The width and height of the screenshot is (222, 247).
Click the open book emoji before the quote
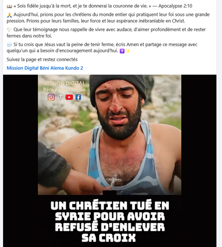tap(9, 6)
